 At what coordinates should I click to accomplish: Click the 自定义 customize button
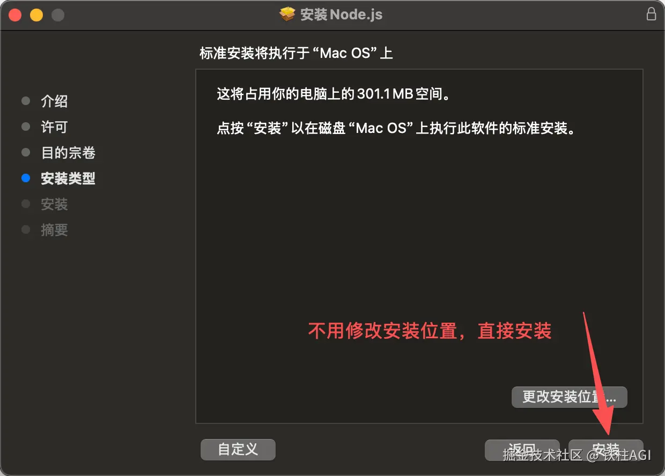[x=238, y=450]
